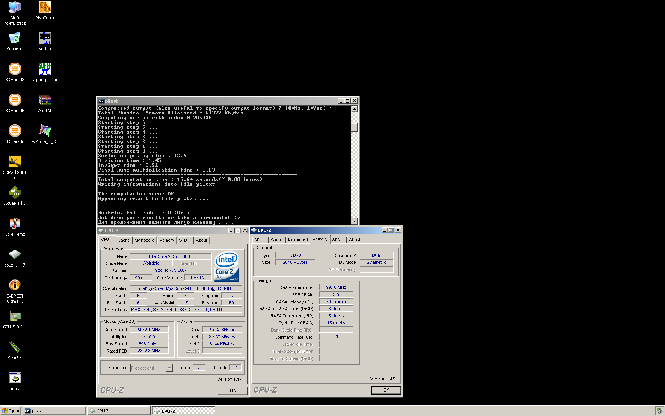
Task: Switch to Memory tab in left CPU-Z window
Action: (167, 240)
